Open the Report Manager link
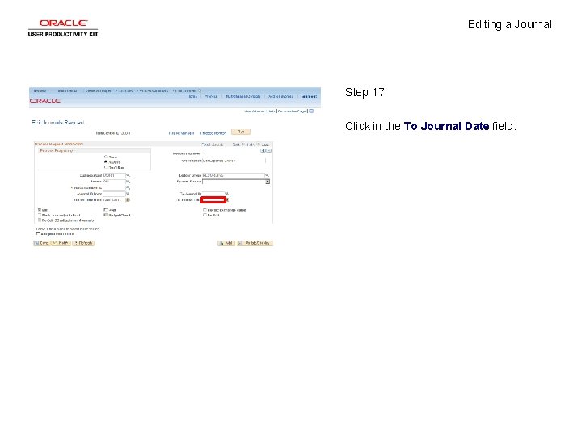Viewport: 582px width, 436px height. [x=181, y=133]
